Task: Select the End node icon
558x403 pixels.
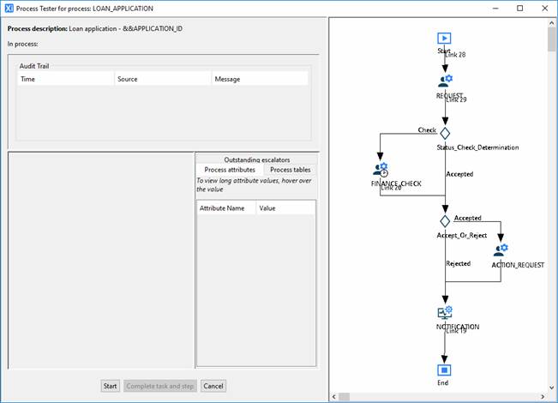Action: tap(444, 370)
